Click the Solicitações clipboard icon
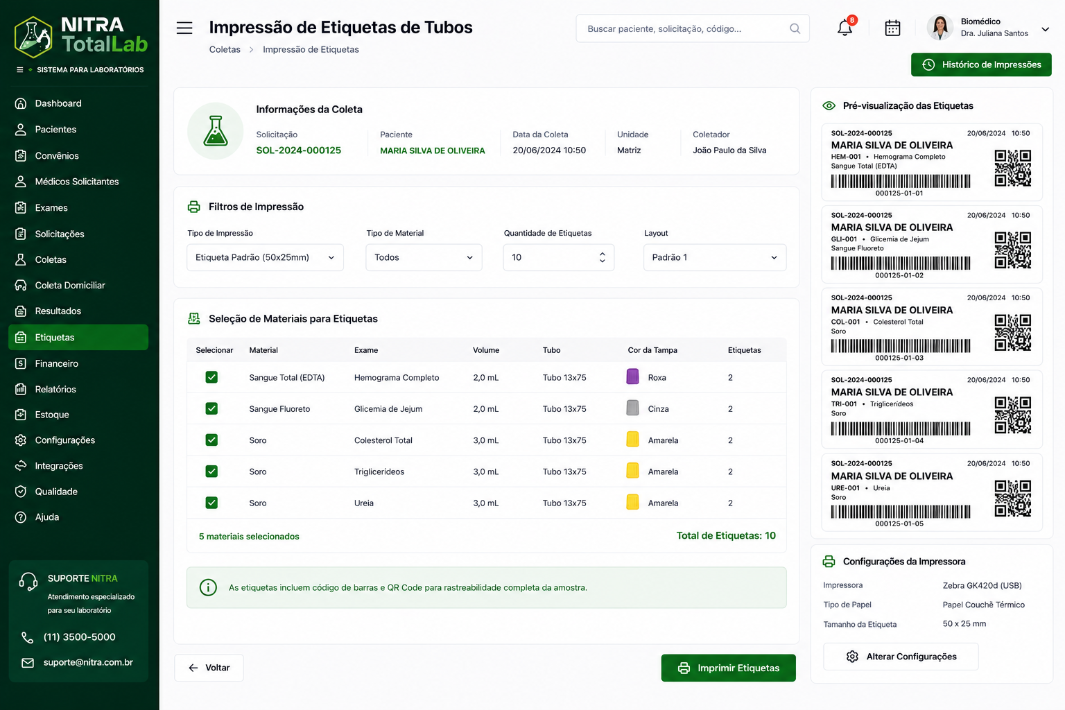 [21, 234]
